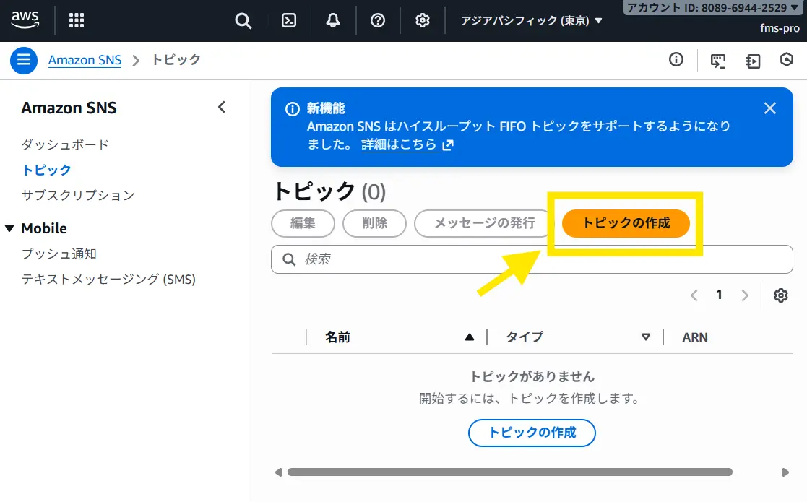Launch AWS CloudShell terminal icon
The height and width of the screenshot is (502, 807).
click(289, 20)
